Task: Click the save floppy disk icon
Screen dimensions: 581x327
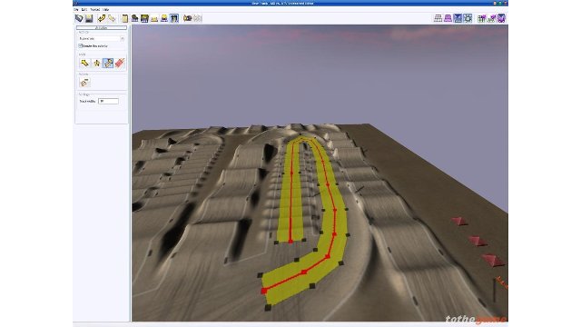Action: point(89,18)
